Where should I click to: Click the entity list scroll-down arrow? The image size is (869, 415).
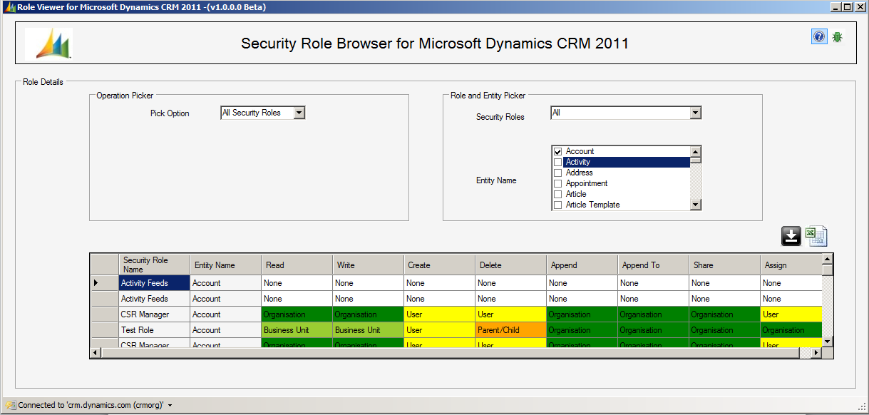(x=696, y=205)
